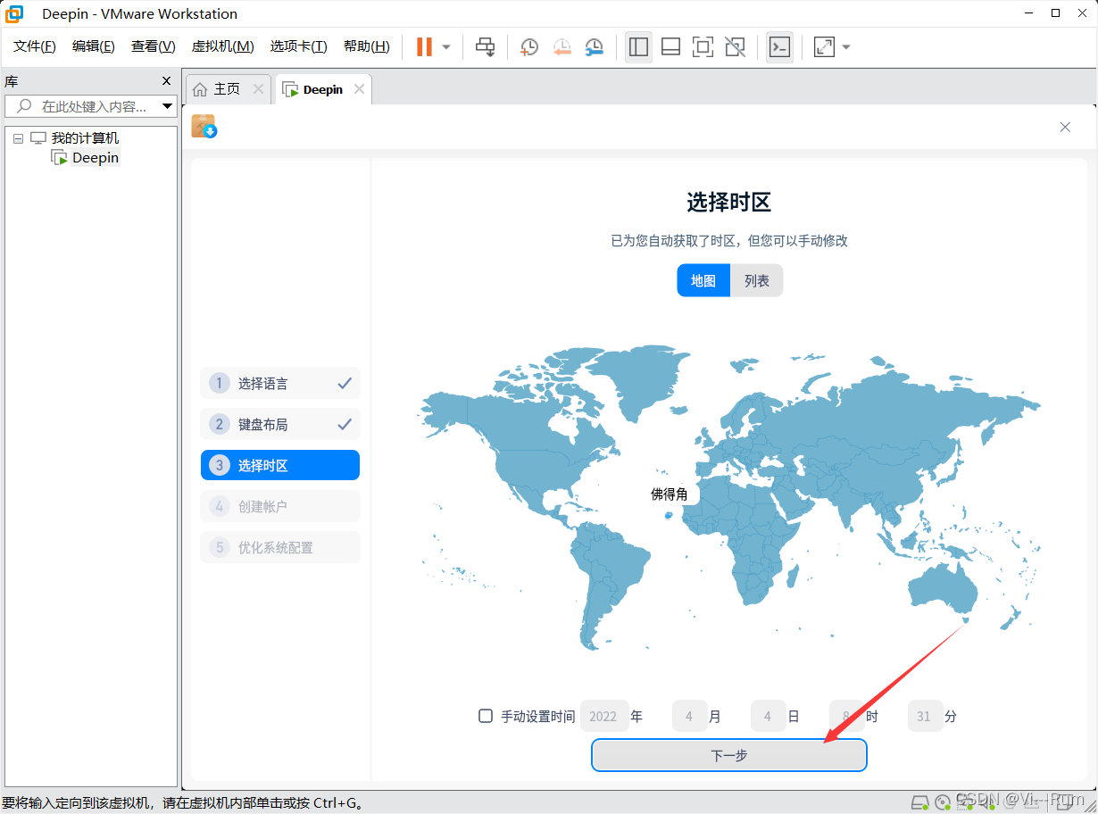1098x814 pixels.
Task: Open the 查看(V) menu
Action: point(154,46)
